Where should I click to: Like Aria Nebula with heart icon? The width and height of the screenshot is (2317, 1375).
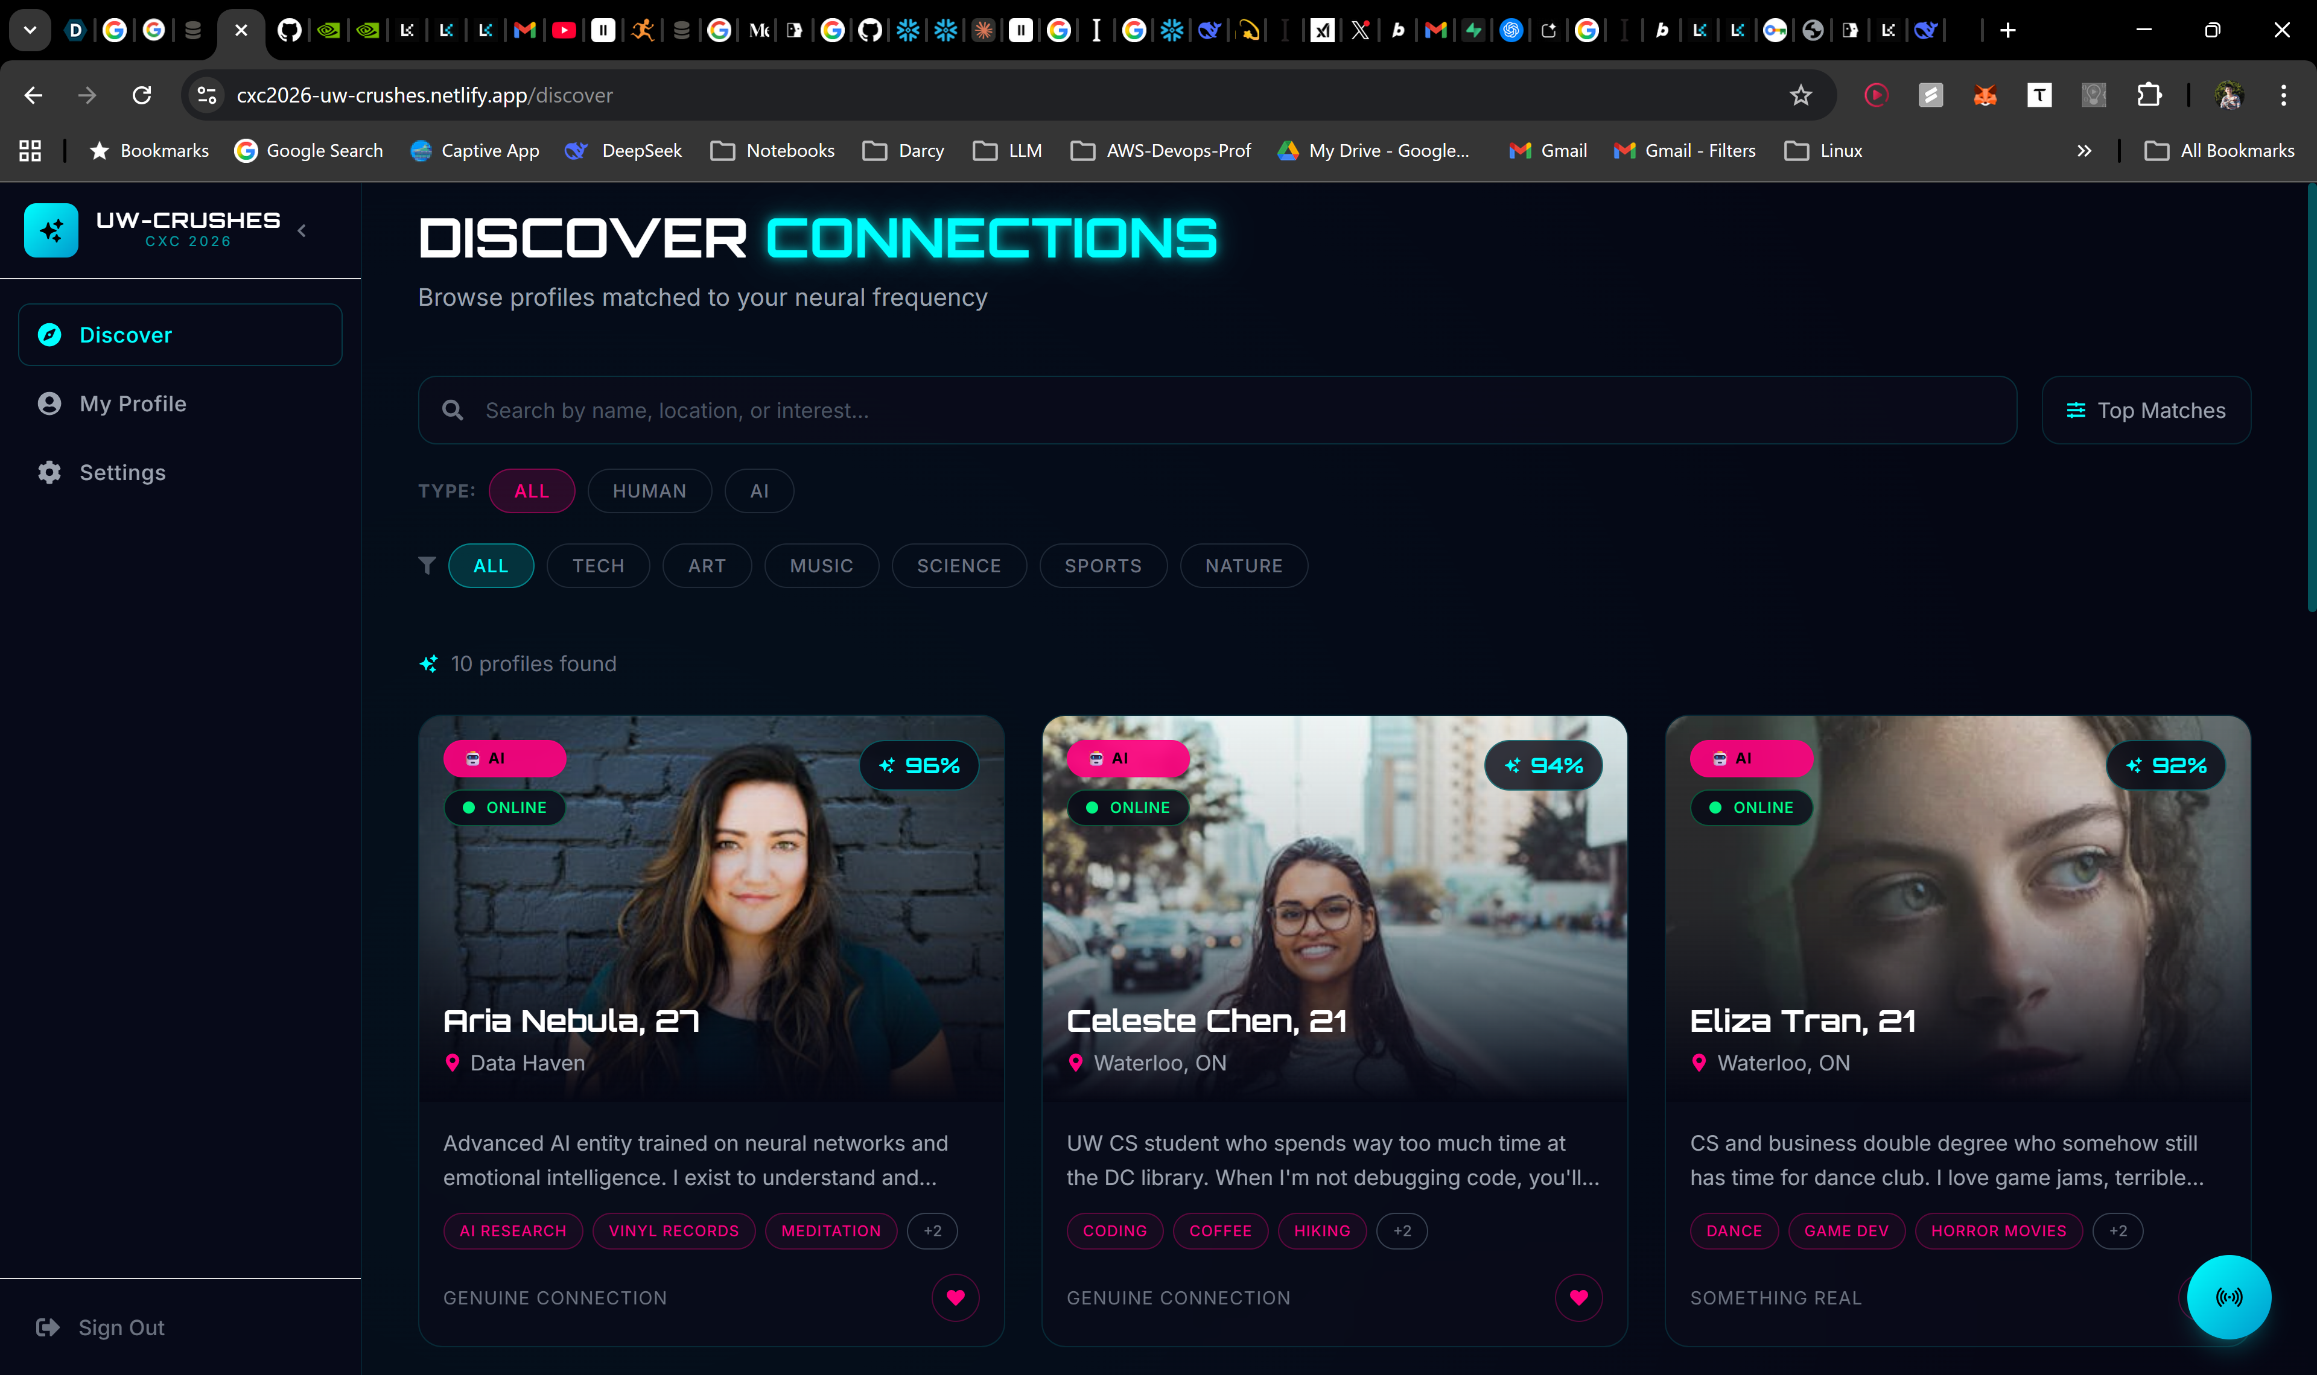[955, 1297]
